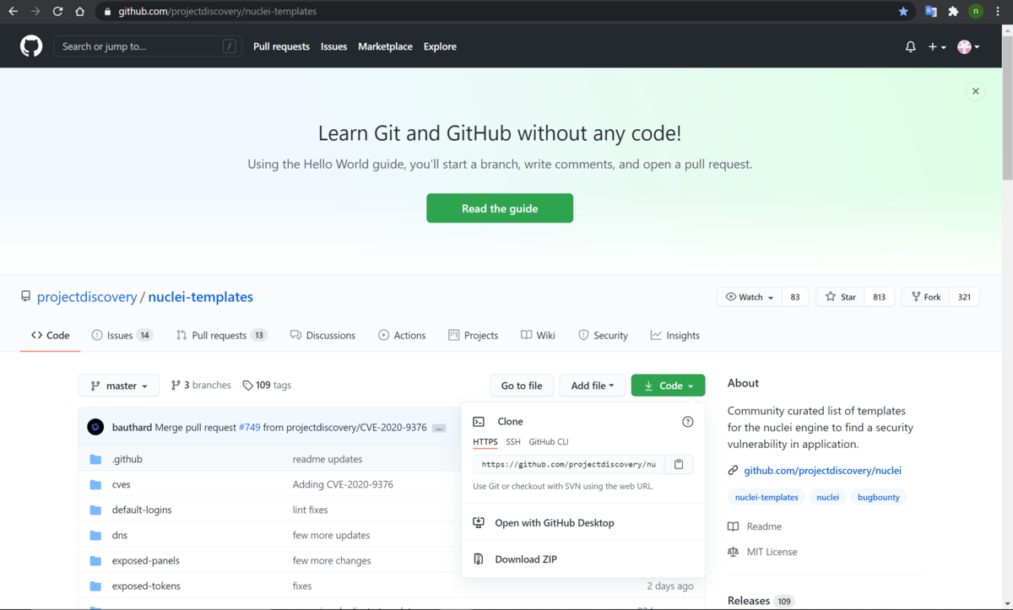The image size is (1013, 610).
Task: Switch to the Insights tab
Action: (674, 335)
